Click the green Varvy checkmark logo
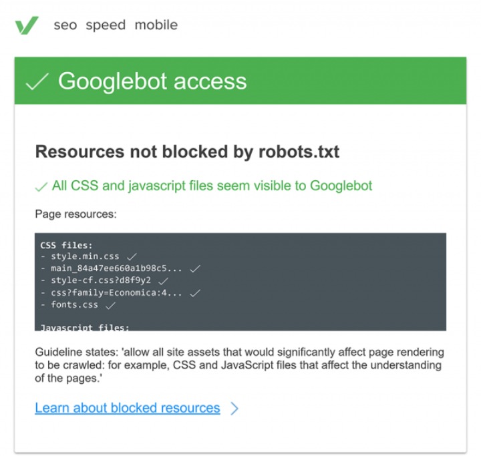The height and width of the screenshot is (456, 481). pos(27,25)
